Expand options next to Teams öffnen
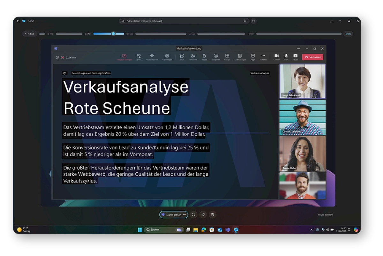Viewport: 383px width, 256px height. [184, 215]
